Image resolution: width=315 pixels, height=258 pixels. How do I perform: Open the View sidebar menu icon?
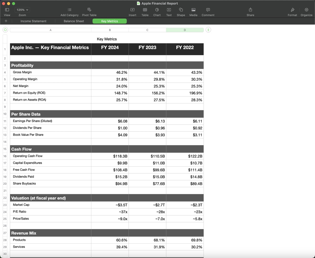pos(7,10)
